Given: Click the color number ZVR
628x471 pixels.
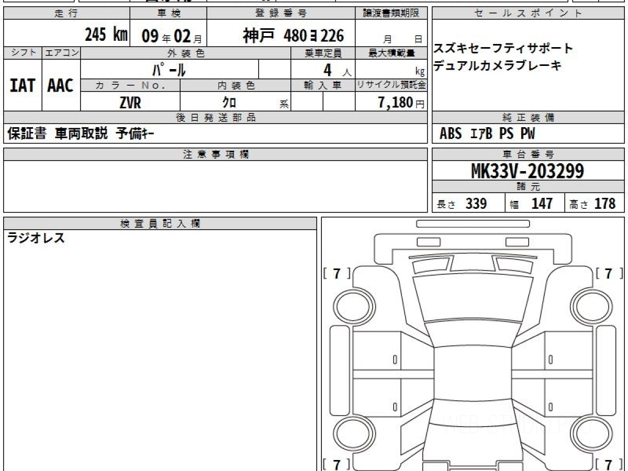Looking at the screenshot, I should 130,103.
